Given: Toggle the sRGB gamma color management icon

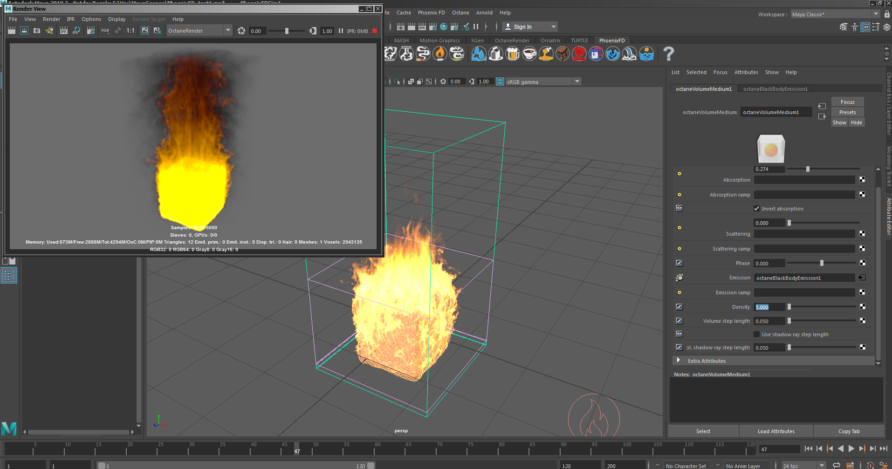Looking at the screenshot, I should click(x=500, y=82).
